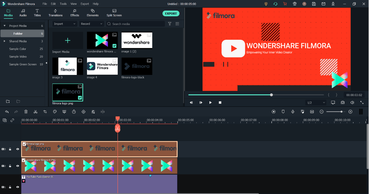Collapse the media panel side arrow

pos(46,63)
